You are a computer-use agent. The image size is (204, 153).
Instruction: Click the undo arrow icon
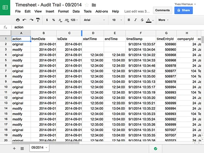tap(24, 20)
